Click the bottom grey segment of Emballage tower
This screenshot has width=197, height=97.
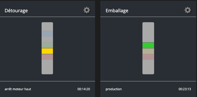[148, 67]
